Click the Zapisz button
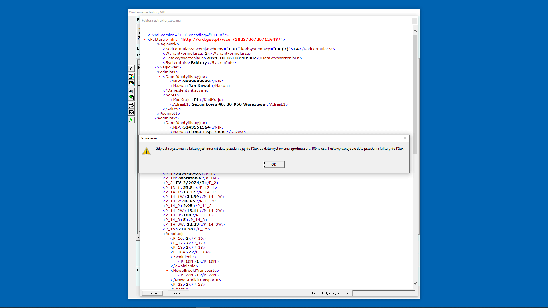 pyautogui.click(x=178, y=293)
